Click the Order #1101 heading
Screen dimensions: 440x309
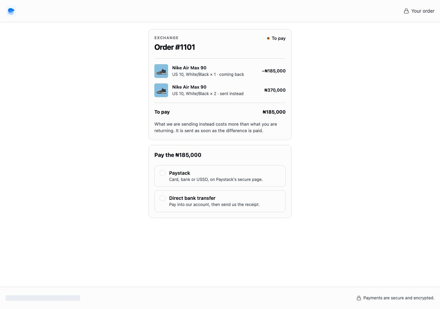[x=175, y=47]
